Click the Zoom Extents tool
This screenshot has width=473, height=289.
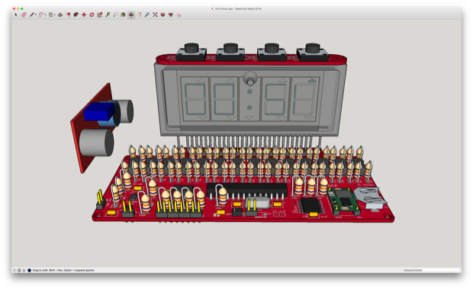(155, 14)
